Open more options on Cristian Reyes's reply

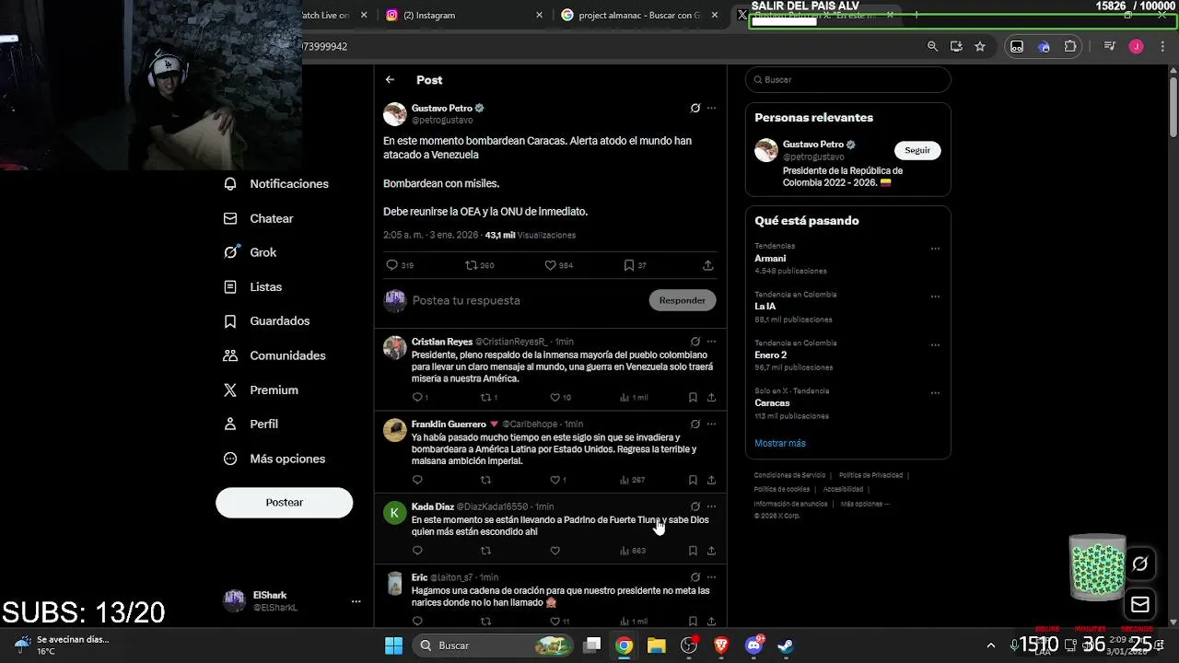(711, 342)
